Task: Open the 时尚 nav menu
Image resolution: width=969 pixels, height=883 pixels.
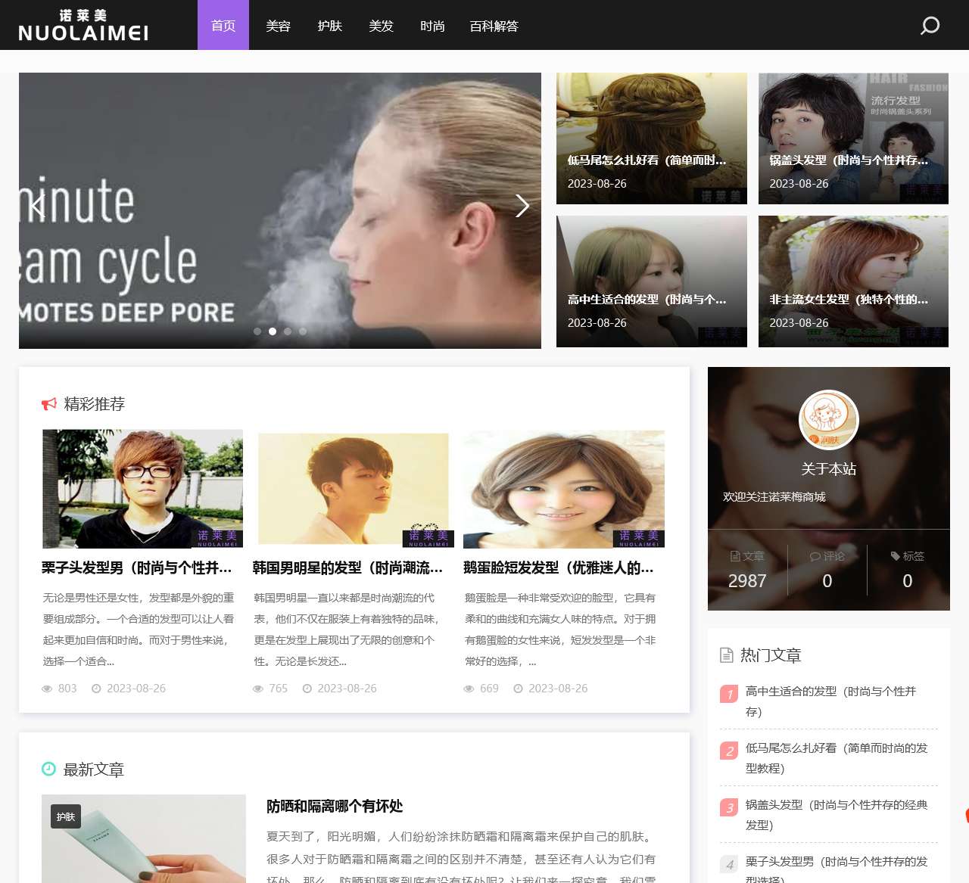Action: (x=432, y=26)
